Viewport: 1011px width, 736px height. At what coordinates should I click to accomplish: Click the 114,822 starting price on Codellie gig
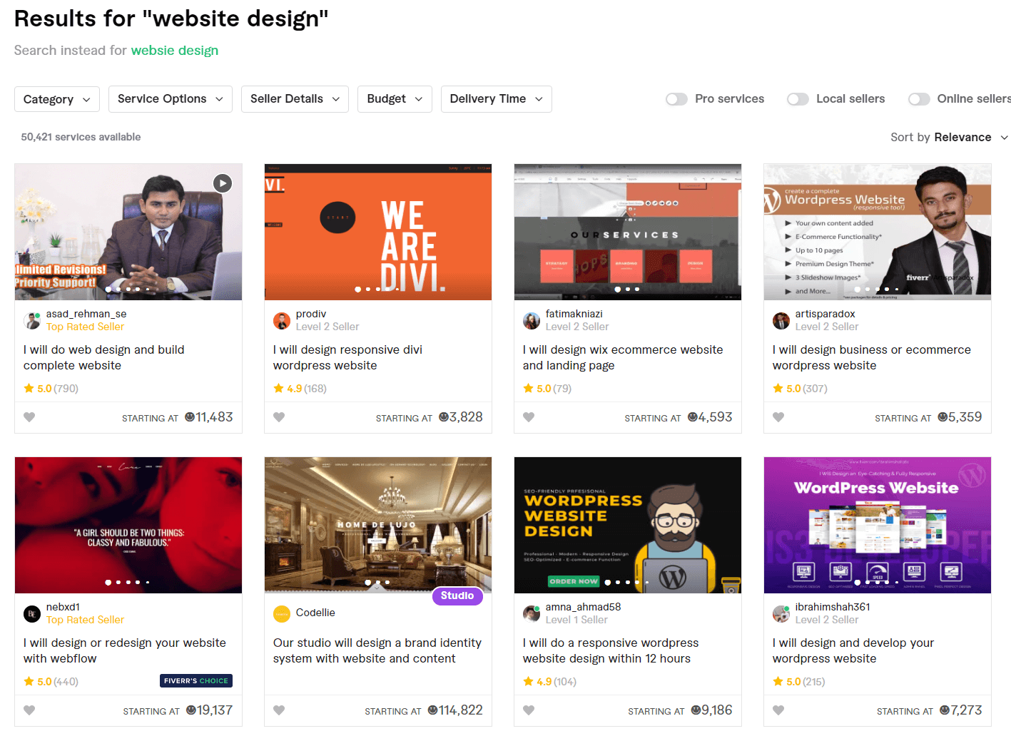455,710
